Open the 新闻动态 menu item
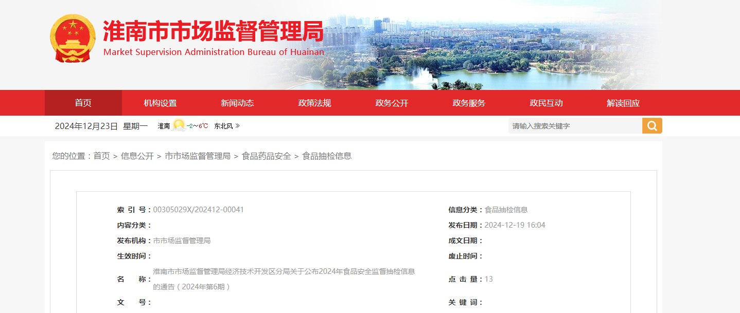740x313 pixels. tap(237, 103)
